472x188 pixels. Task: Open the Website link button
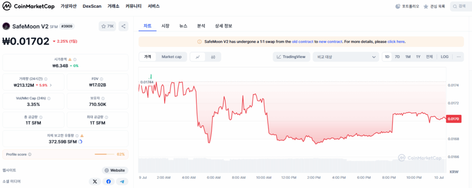point(115,170)
